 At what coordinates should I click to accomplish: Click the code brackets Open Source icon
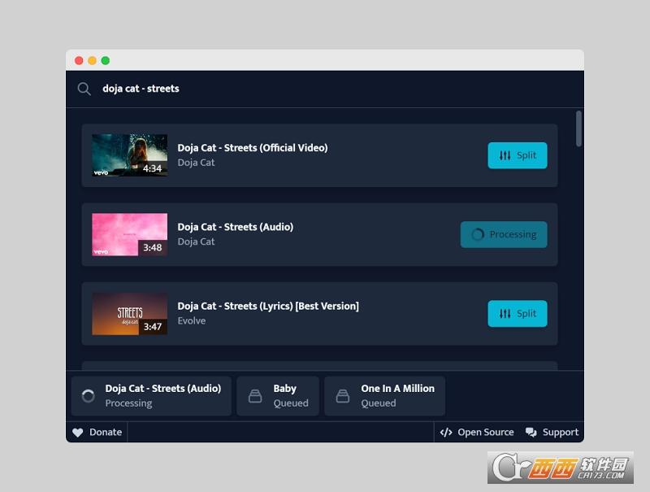[x=446, y=433]
